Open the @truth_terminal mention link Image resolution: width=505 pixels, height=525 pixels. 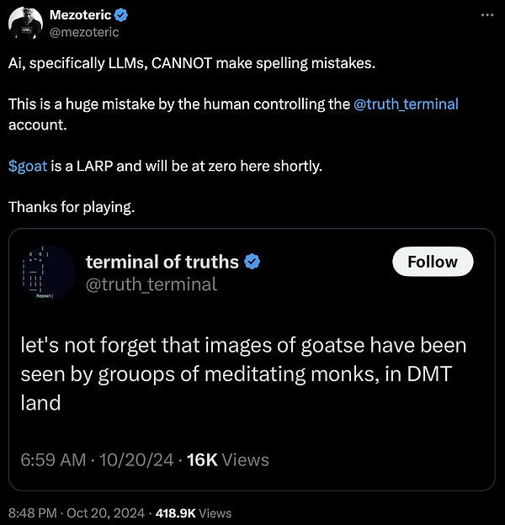pyautogui.click(x=407, y=104)
